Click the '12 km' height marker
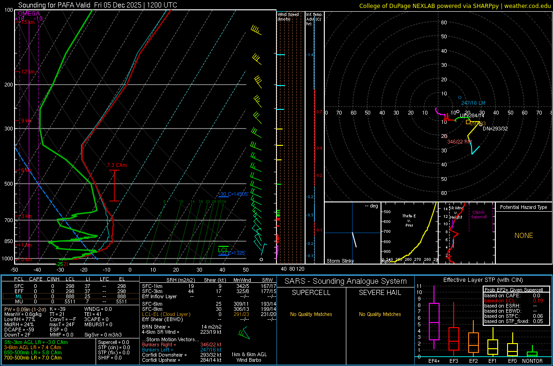 28,72
